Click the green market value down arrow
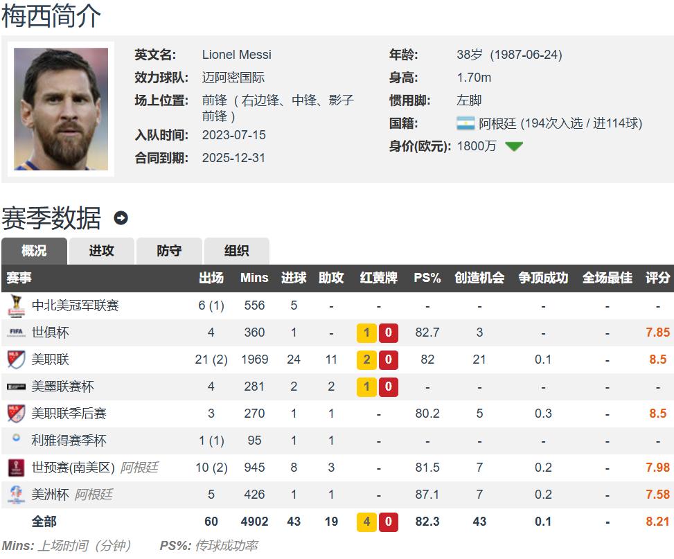The height and width of the screenshot is (559, 674). pos(514,146)
